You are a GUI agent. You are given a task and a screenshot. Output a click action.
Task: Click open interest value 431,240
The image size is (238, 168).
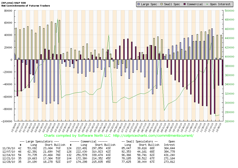tap(169, 155)
